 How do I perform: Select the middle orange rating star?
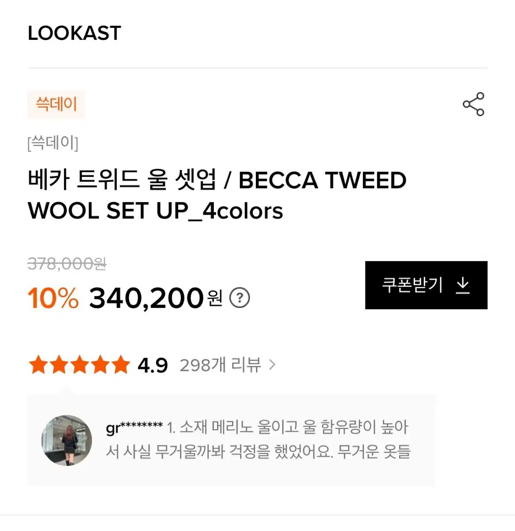point(79,366)
